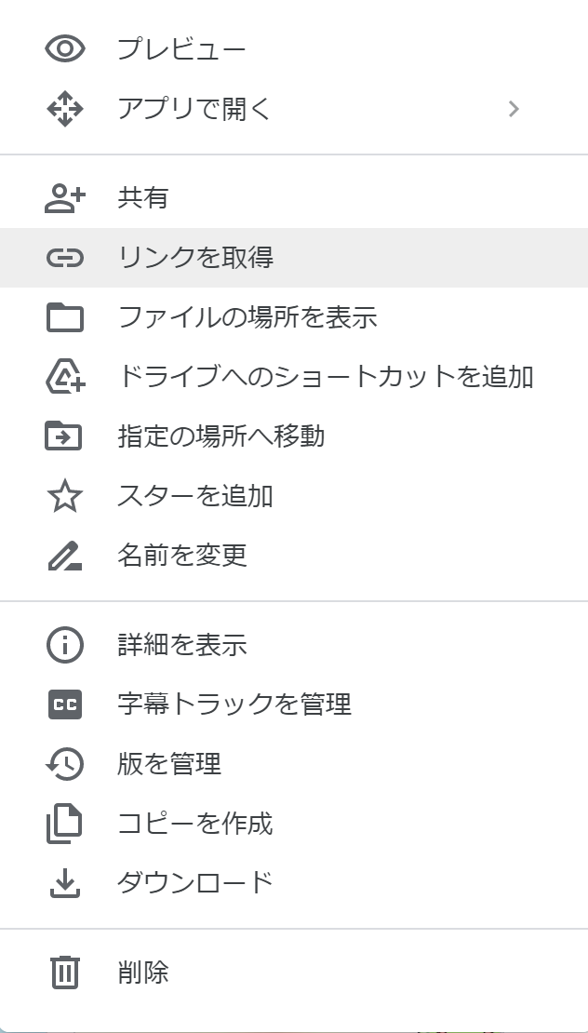Viewport: 588px width, 1033px height.
Task: Click the folder-arrow move icon
Action: tap(64, 436)
